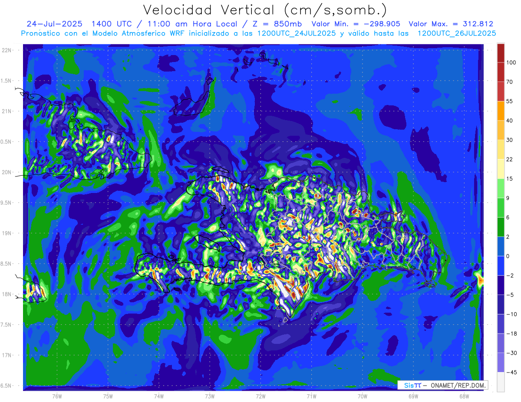Pick the white swatch below -45
Image resolution: width=521 pixels, height=402 pixels.
pyautogui.click(x=501, y=382)
